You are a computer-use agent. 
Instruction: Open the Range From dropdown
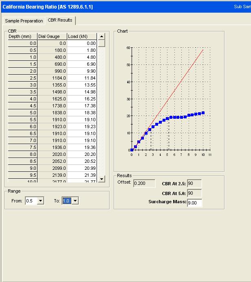[x=40, y=201]
